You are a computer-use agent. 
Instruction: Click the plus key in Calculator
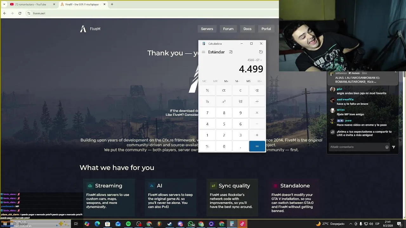(x=257, y=135)
